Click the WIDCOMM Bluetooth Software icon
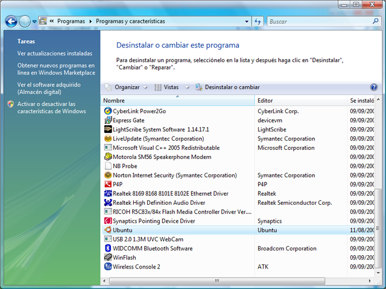The height and width of the screenshot is (289, 386). 108,248
